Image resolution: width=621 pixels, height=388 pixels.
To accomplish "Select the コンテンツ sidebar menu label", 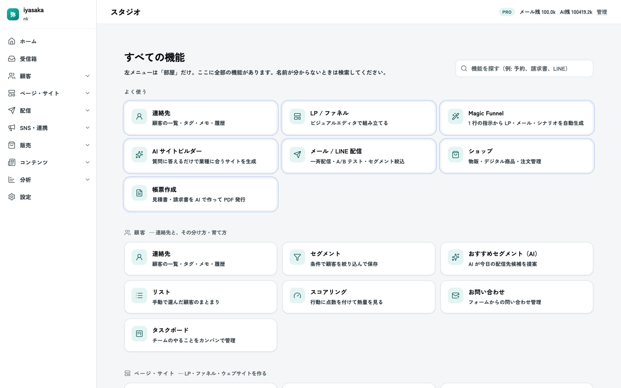I will click(34, 162).
